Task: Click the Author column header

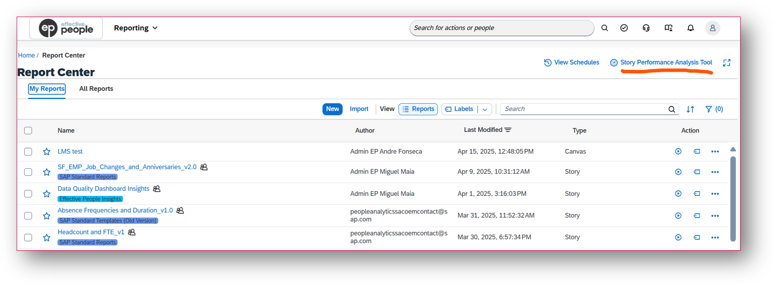Action: coord(365,131)
